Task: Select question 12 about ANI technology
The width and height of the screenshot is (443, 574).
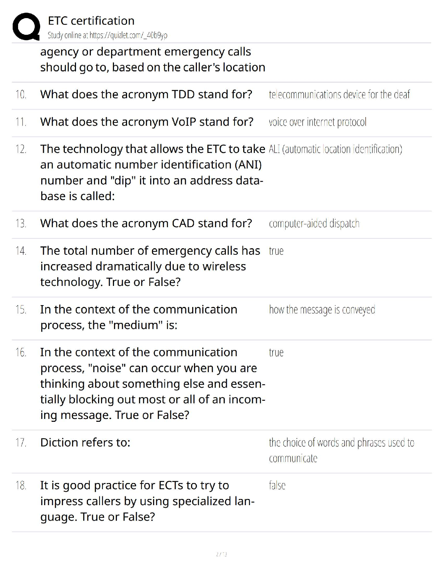Action: point(152,172)
